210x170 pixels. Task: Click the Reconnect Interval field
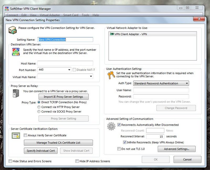pos(155,136)
